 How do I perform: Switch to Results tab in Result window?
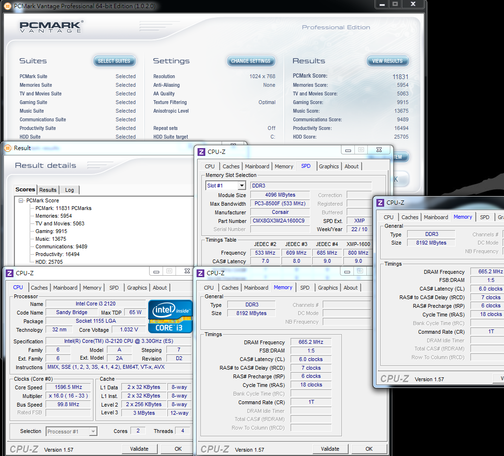pos(48,190)
